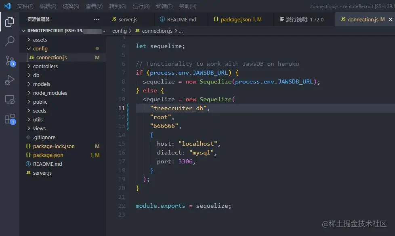Click the breadcrumb ellipsis symbol segment
The image size is (395, 236).
[181, 31]
